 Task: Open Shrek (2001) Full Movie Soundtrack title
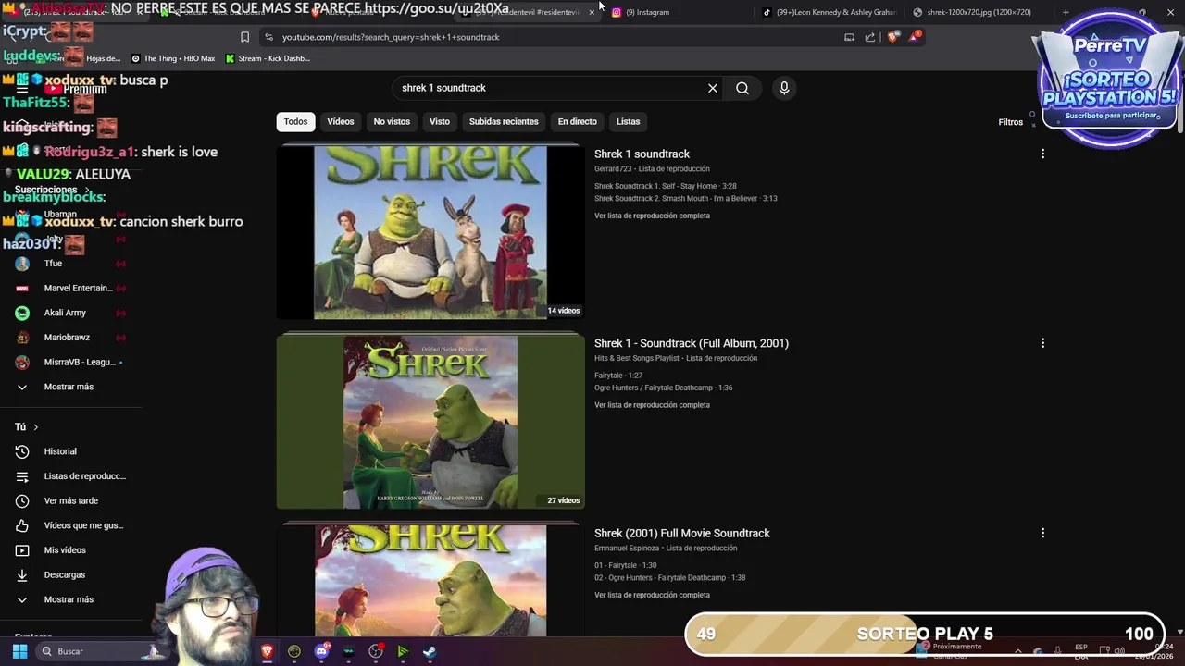(682, 534)
